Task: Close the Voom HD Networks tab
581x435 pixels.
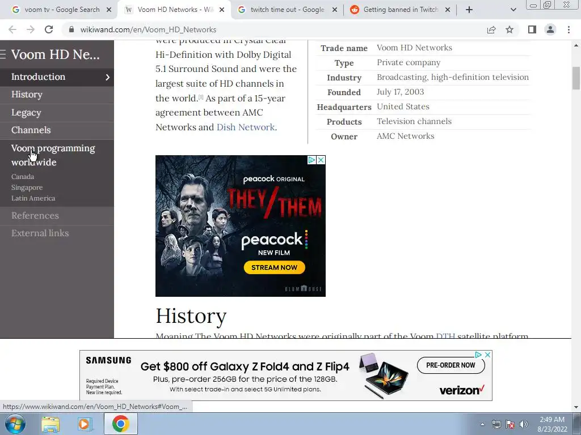Action: coord(222,10)
